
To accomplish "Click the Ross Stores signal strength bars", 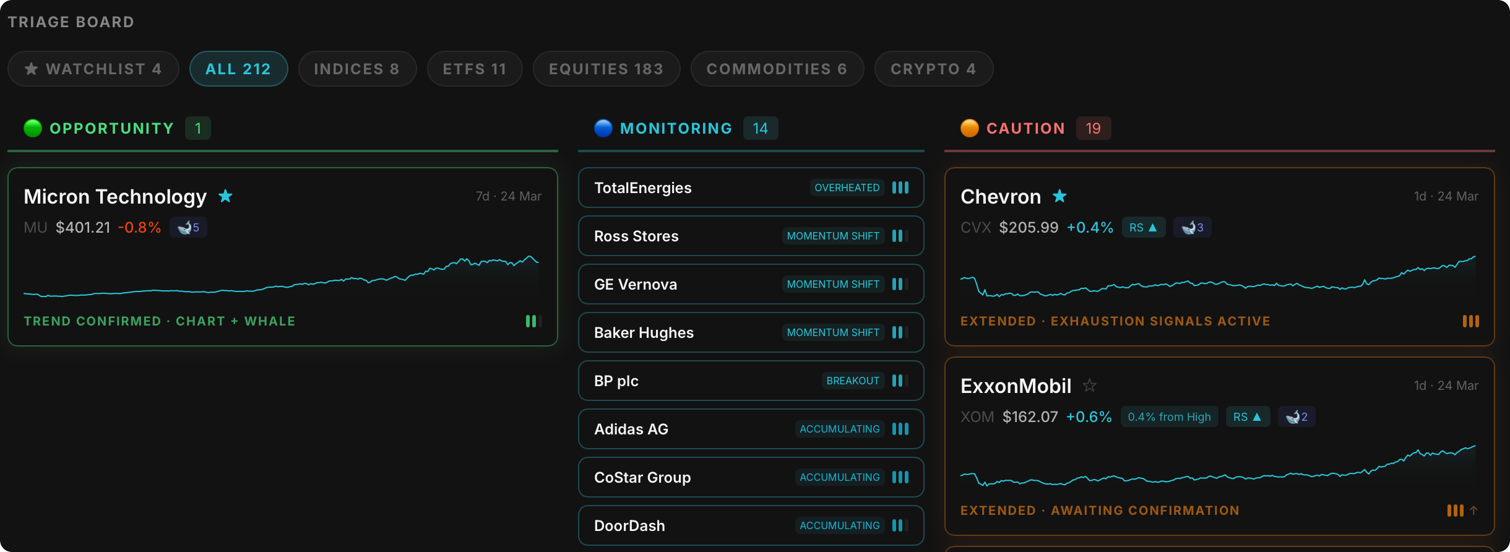I will (x=900, y=236).
